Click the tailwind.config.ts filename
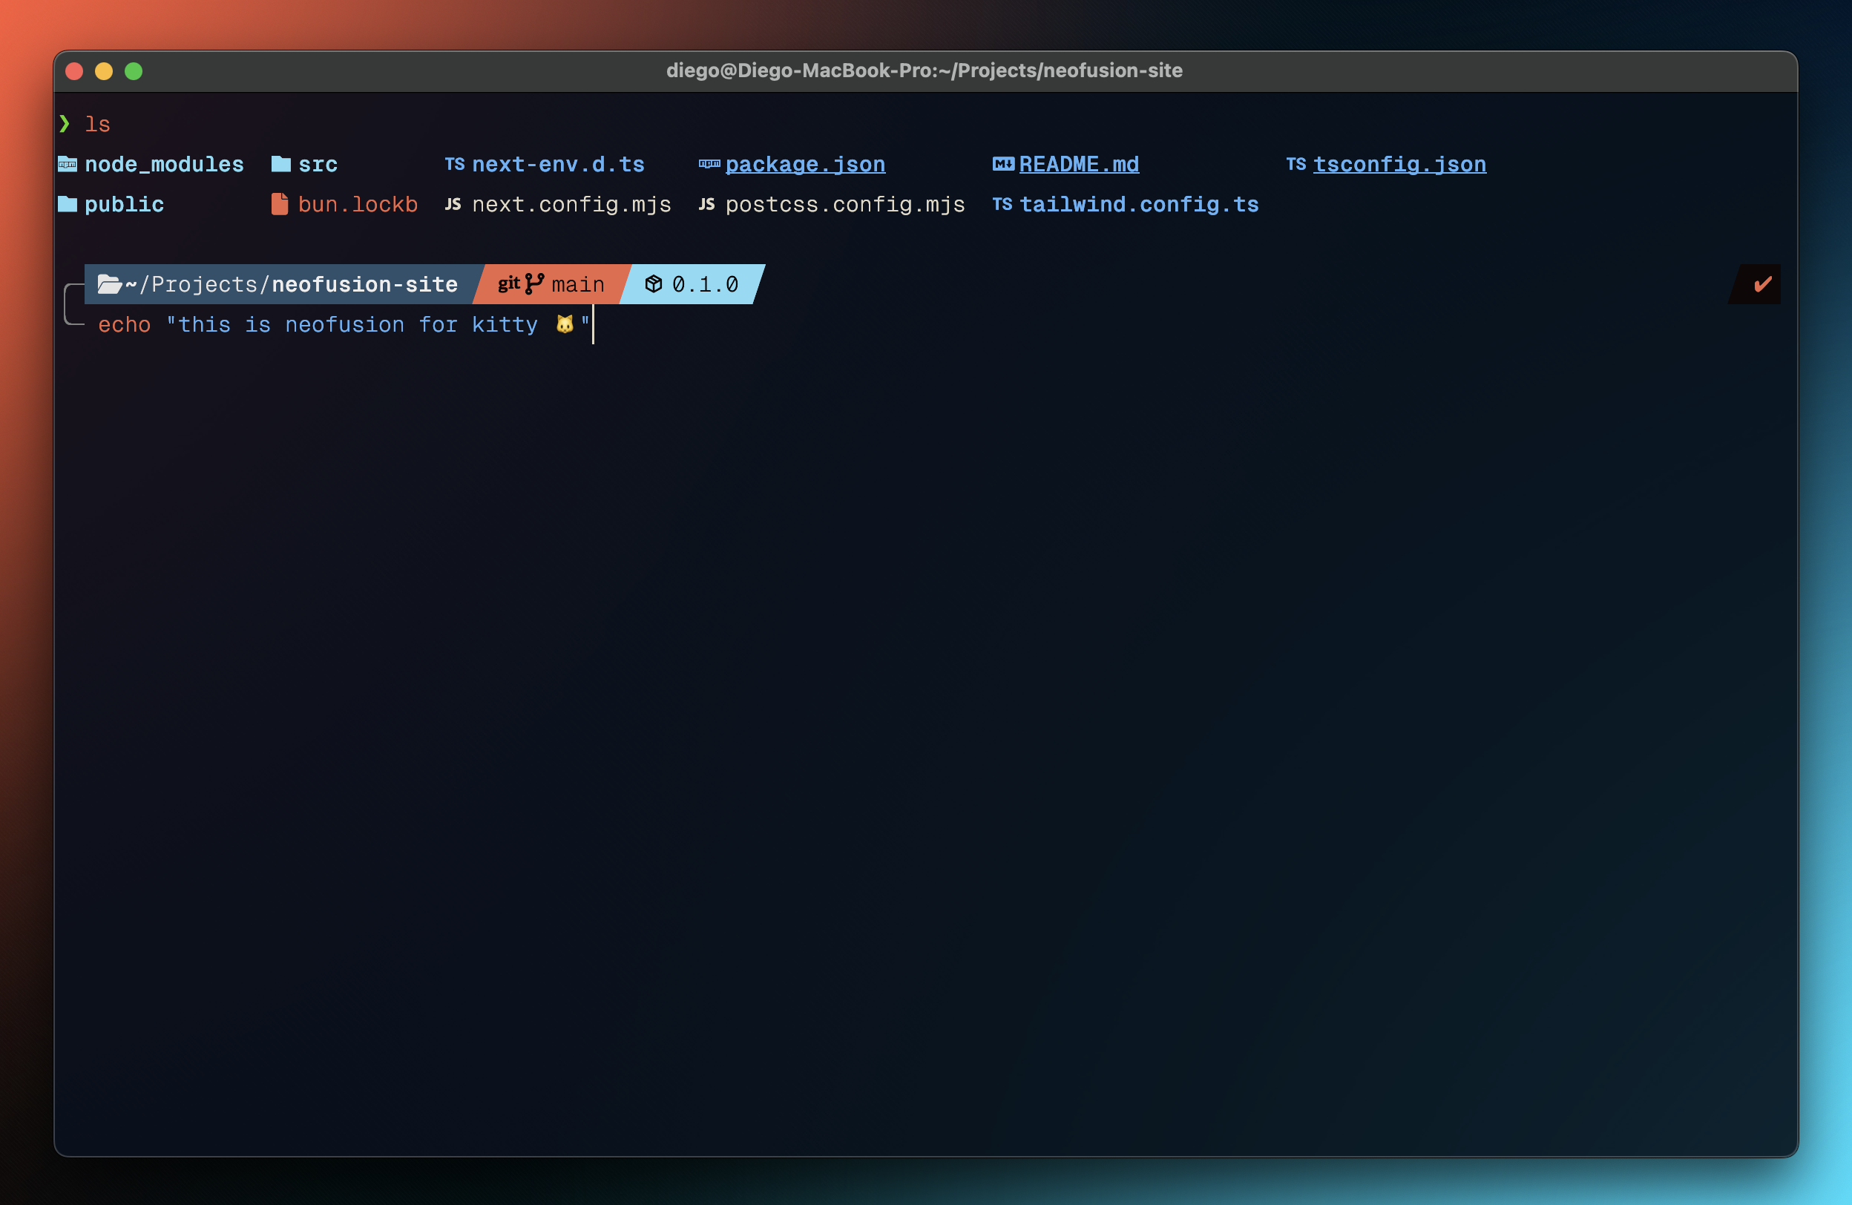Screen dimensions: 1852x1205 pos(1138,204)
